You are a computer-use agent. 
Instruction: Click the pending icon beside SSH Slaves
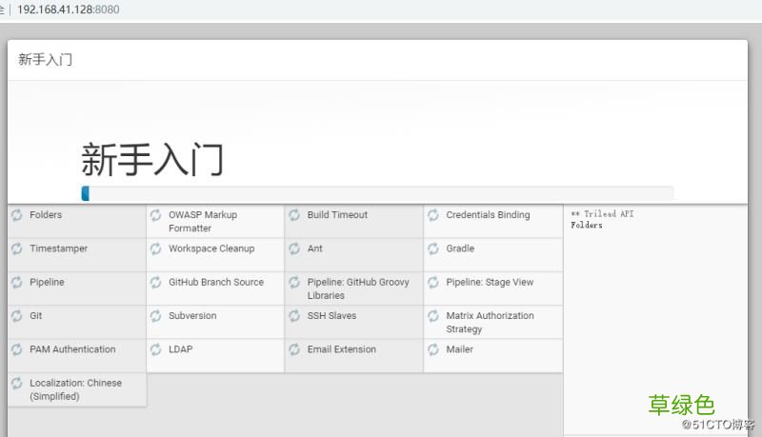click(x=294, y=316)
